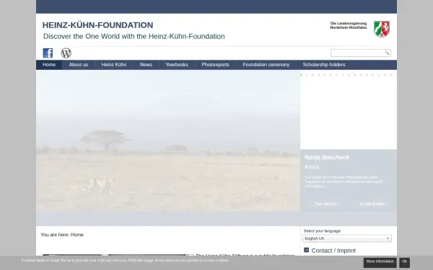Click the Kenya savanna slideshow image
This screenshot has height=270, width=433.
coord(168,140)
